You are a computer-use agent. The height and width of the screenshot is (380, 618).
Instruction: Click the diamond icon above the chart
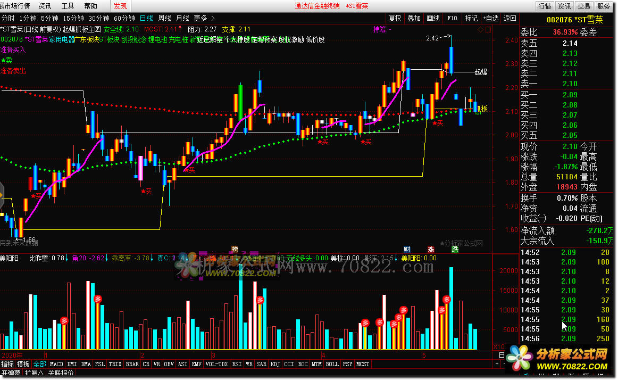coord(480,30)
